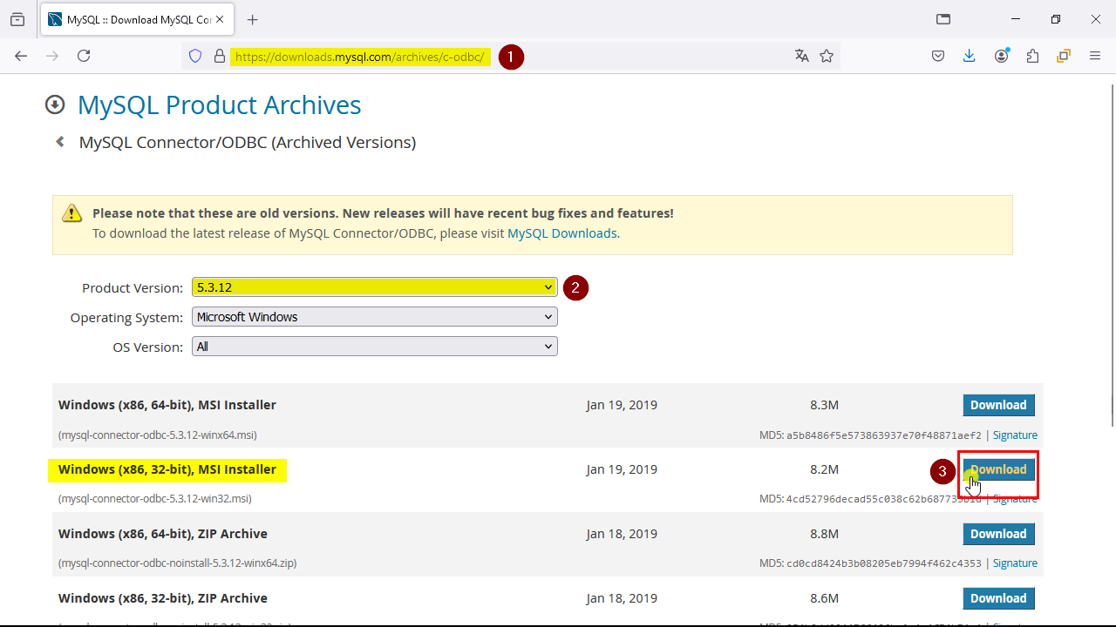The image size is (1116, 627).
Task: Reload the current page
Action: point(84,56)
